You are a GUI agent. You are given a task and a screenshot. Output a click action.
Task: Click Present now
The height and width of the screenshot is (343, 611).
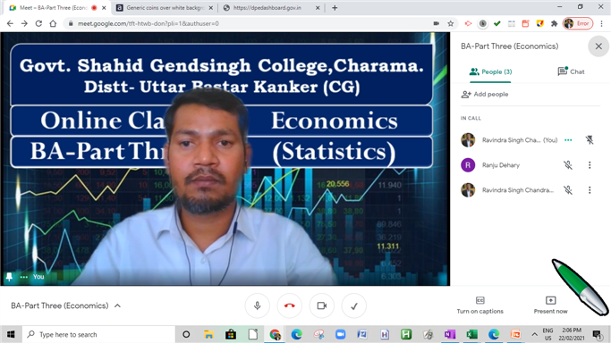coord(550,305)
